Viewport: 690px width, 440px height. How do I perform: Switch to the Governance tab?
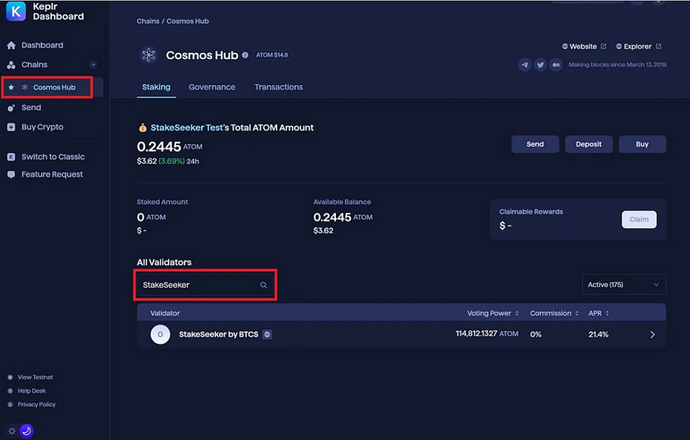click(212, 87)
